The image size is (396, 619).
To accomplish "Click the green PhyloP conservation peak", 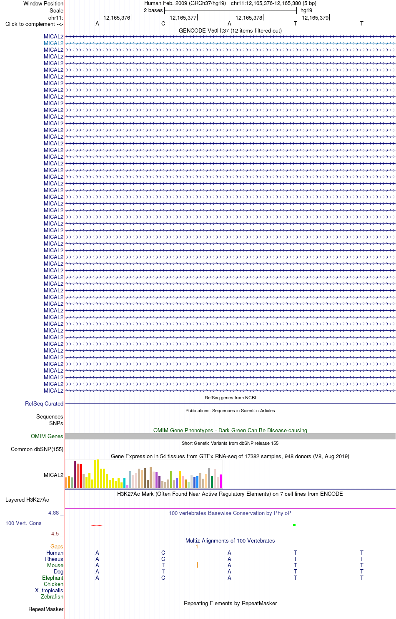I will point(294,525).
